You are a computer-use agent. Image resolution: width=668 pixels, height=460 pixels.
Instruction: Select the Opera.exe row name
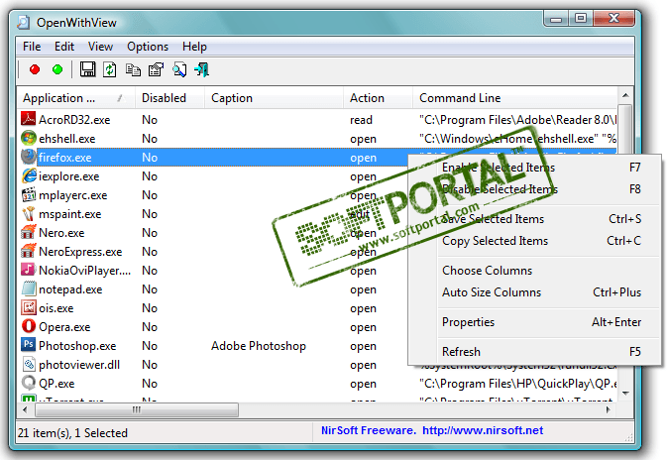[x=64, y=327]
